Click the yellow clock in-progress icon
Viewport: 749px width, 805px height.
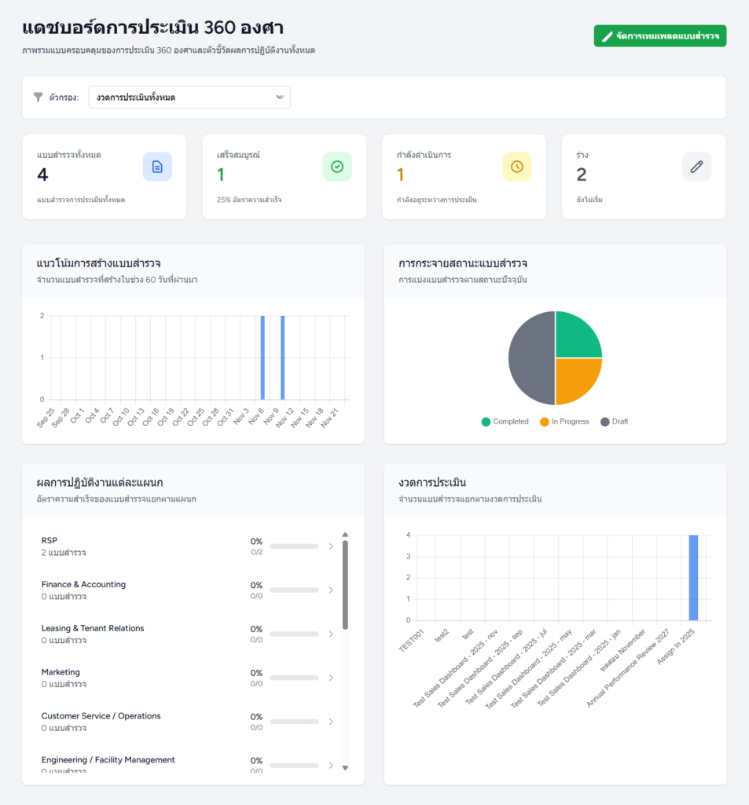tap(516, 167)
